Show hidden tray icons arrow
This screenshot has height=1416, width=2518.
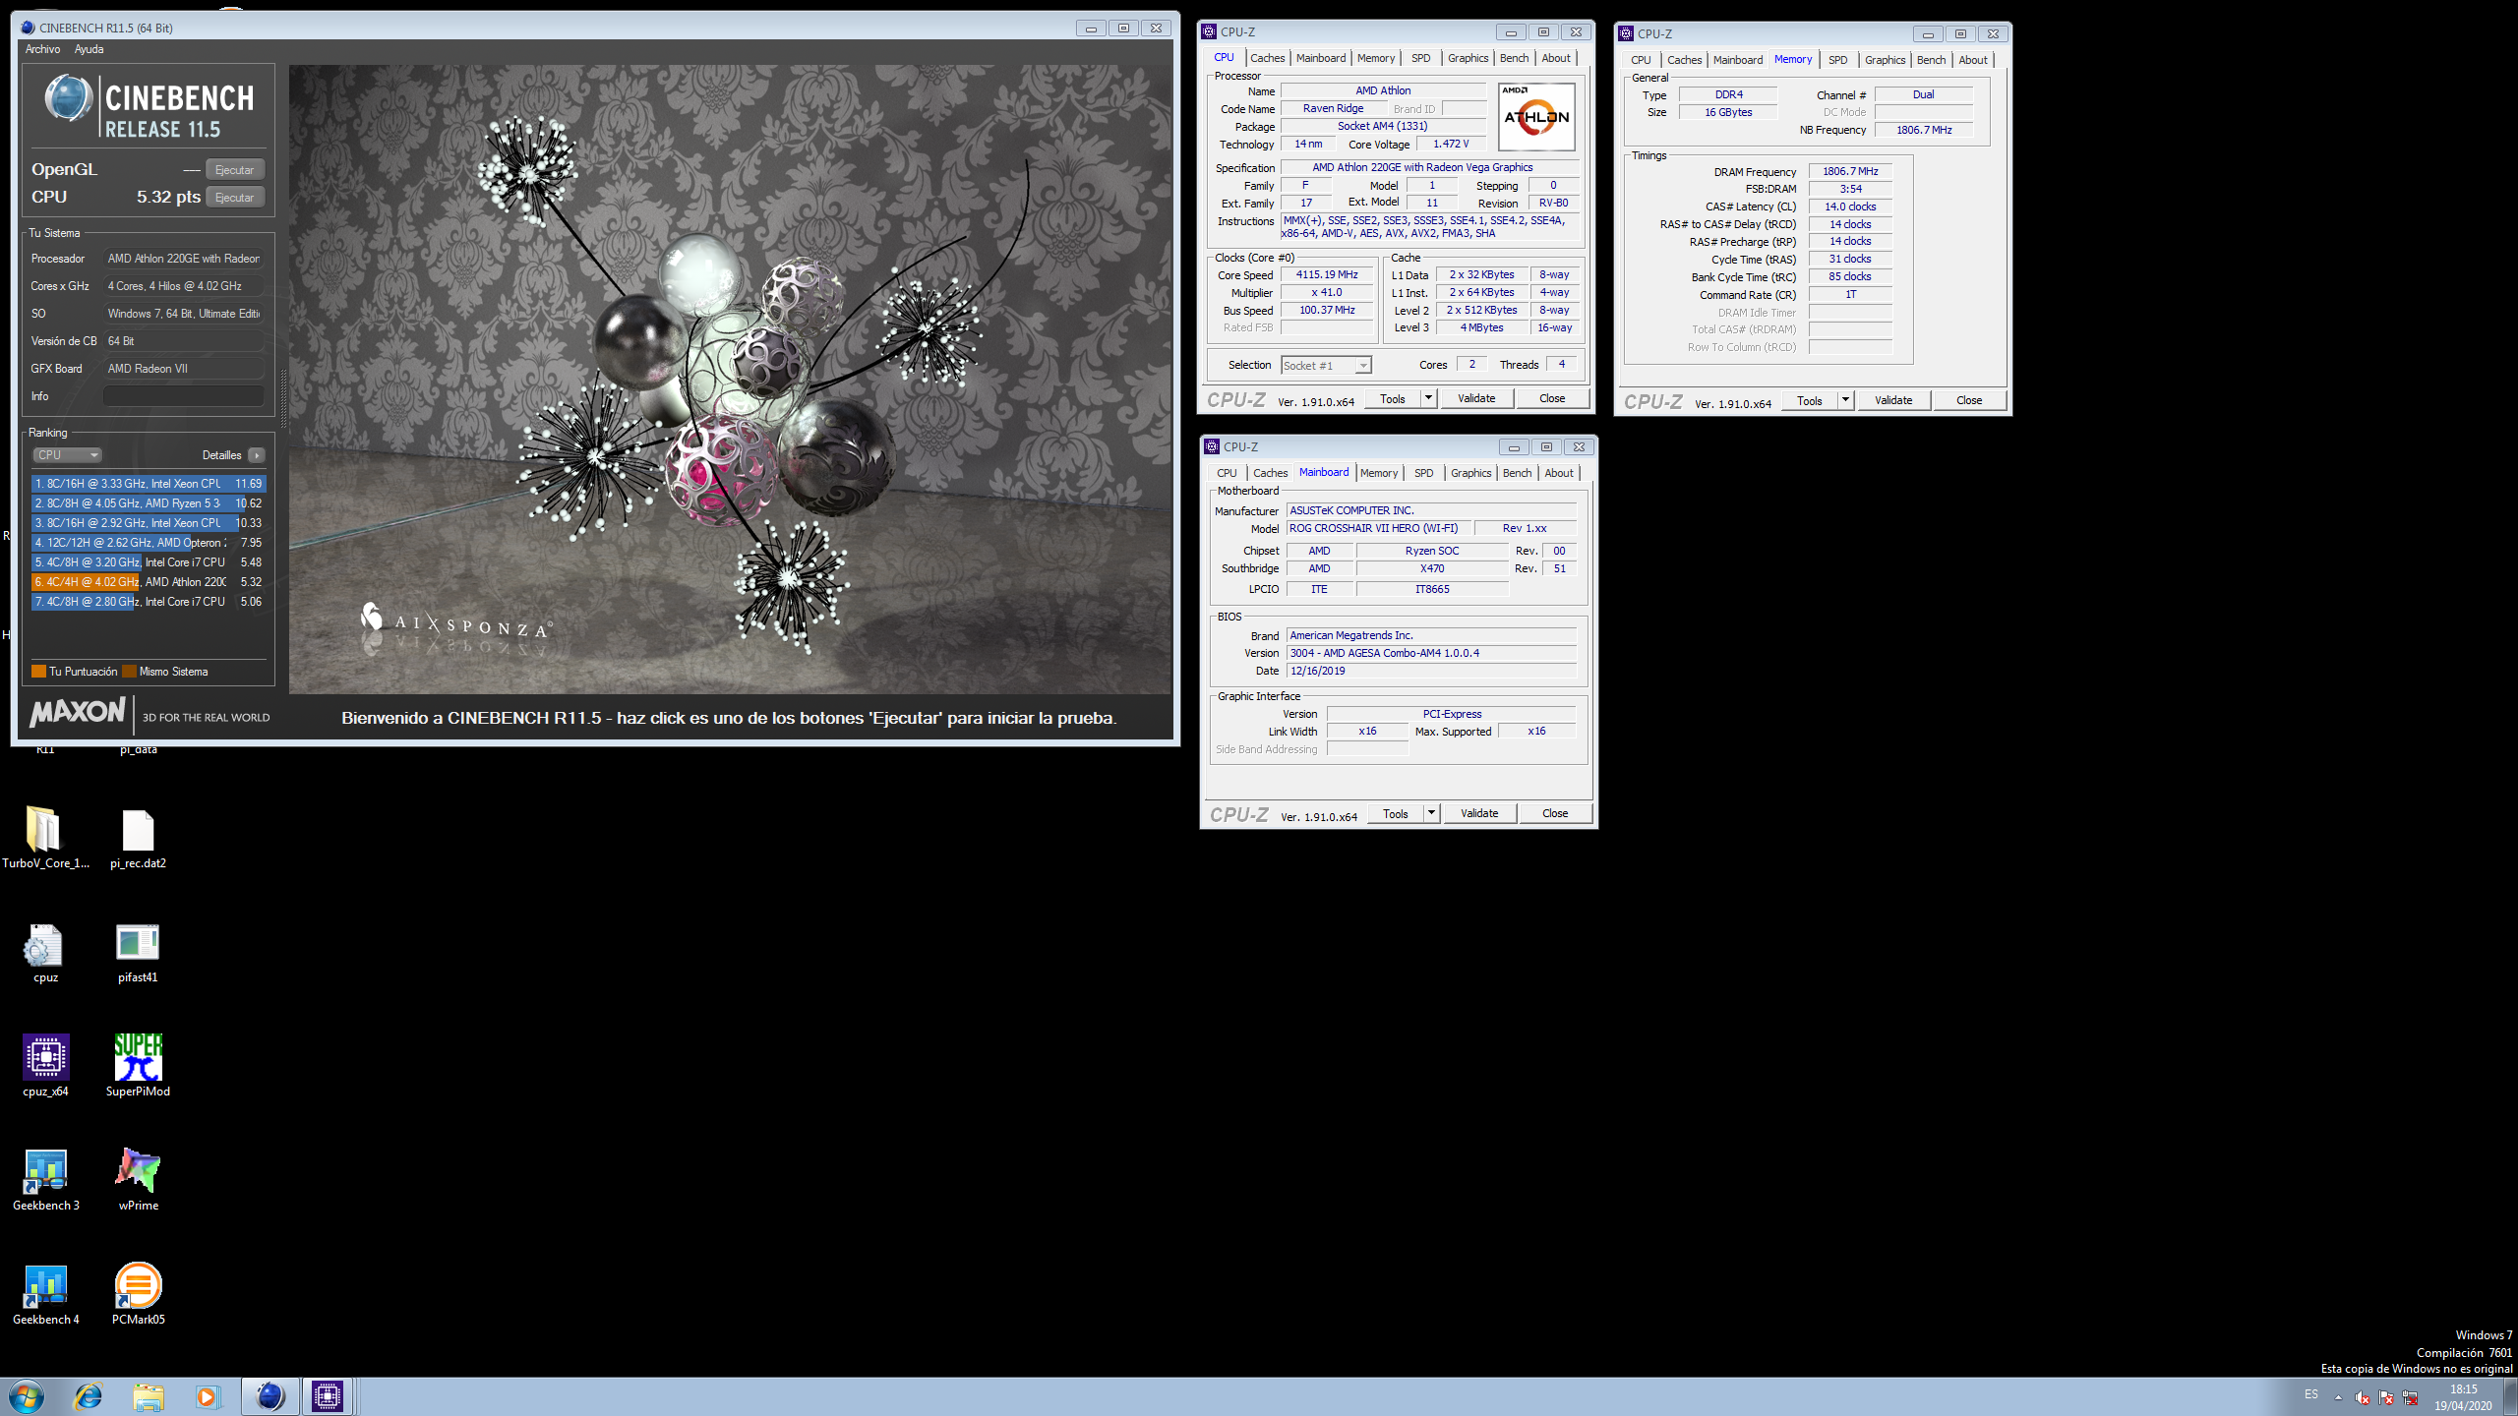(x=2338, y=1397)
